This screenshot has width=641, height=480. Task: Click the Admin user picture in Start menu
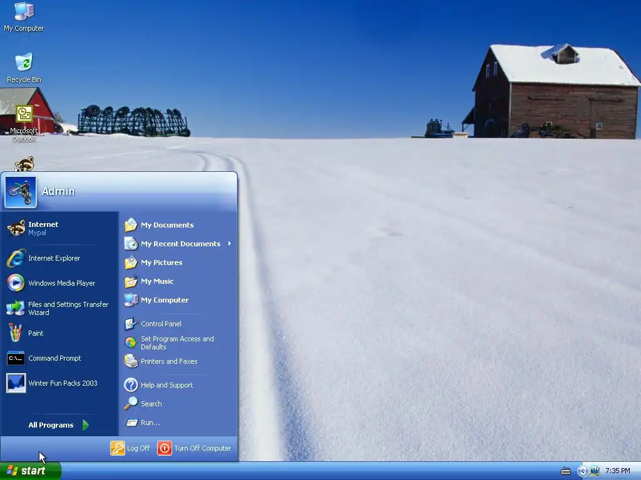click(21, 192)
